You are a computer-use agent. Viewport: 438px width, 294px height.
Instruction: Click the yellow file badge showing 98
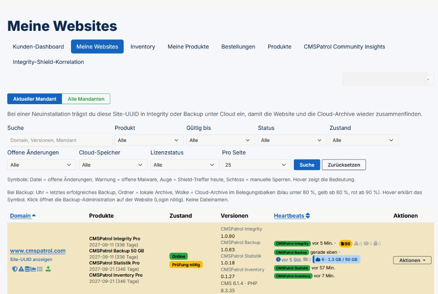pyautogui.click(x=346, y=243)
